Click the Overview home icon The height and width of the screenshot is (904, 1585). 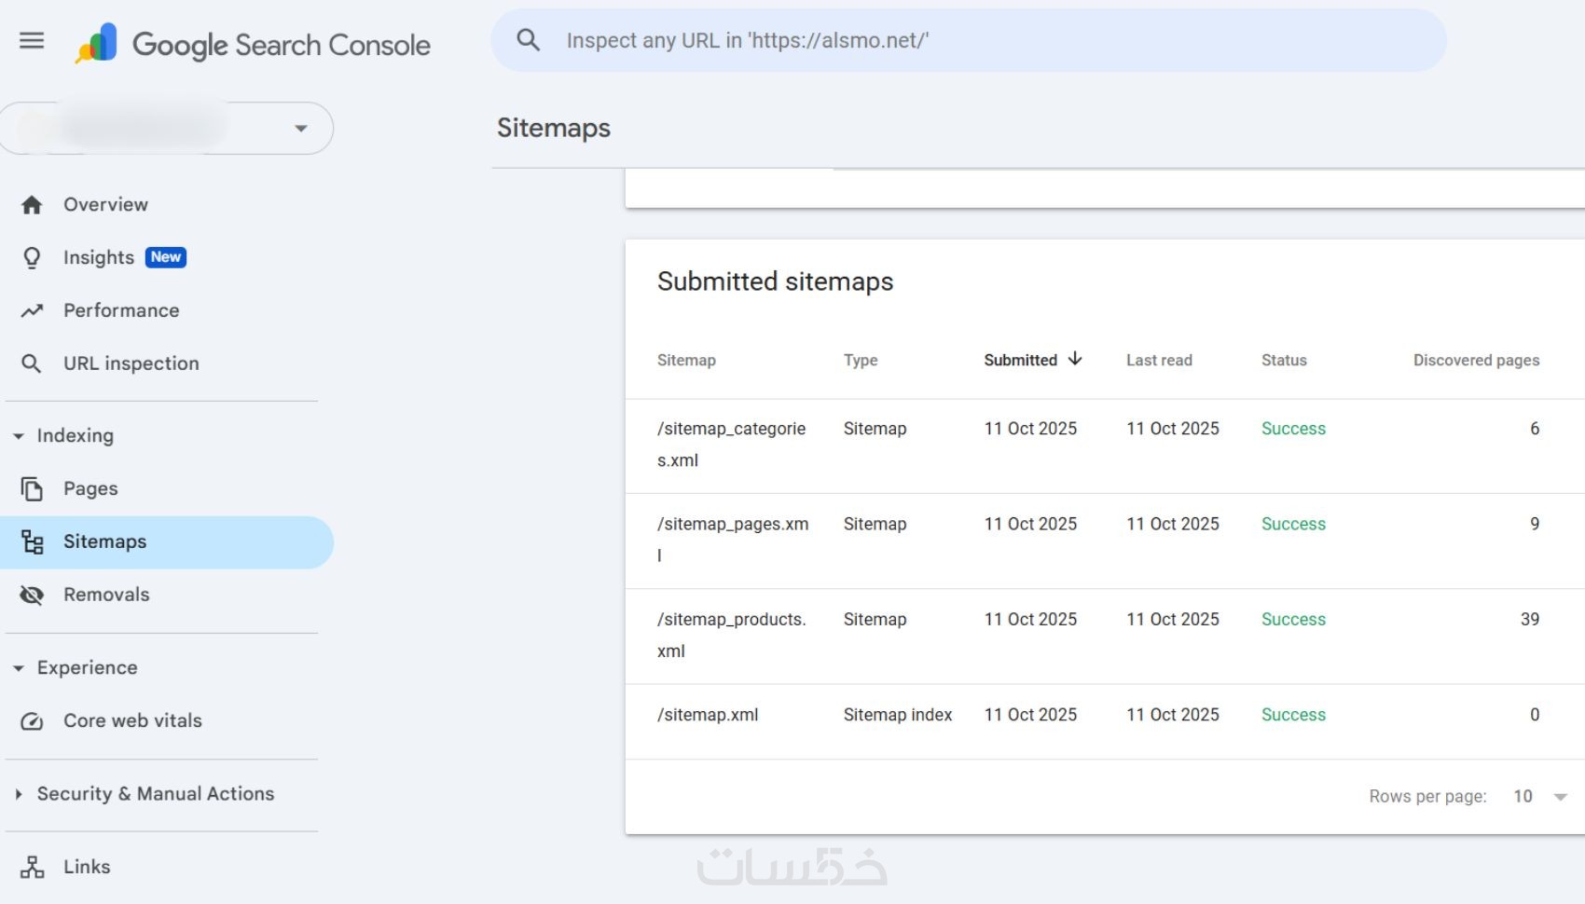point(32,205)
